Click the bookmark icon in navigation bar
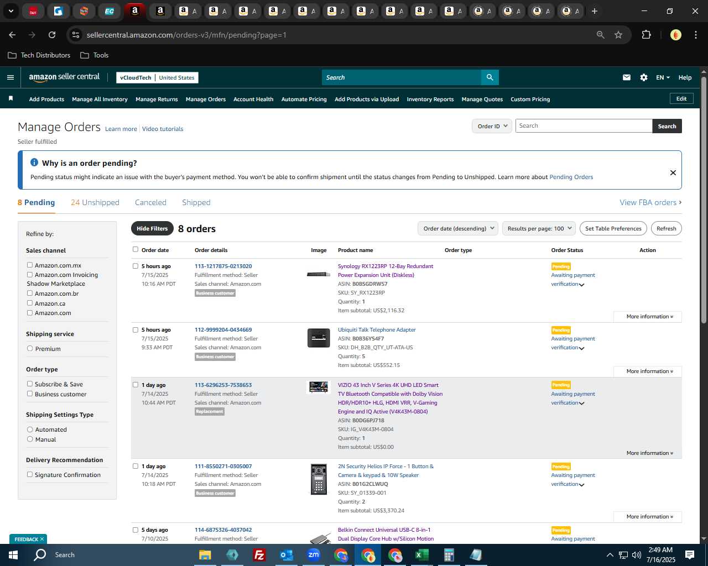 click(11, 99)
